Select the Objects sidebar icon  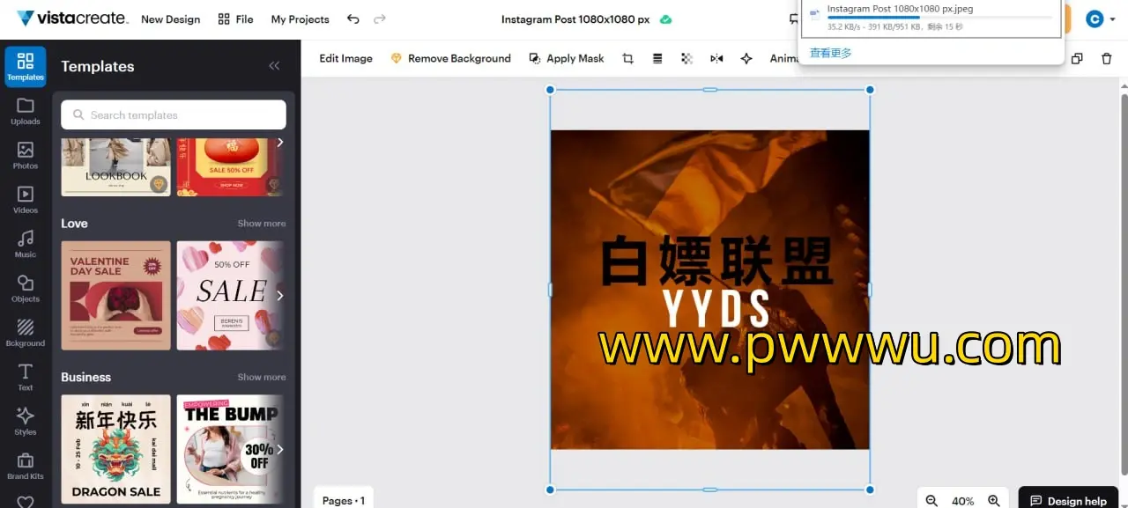[x=26, y=288]
